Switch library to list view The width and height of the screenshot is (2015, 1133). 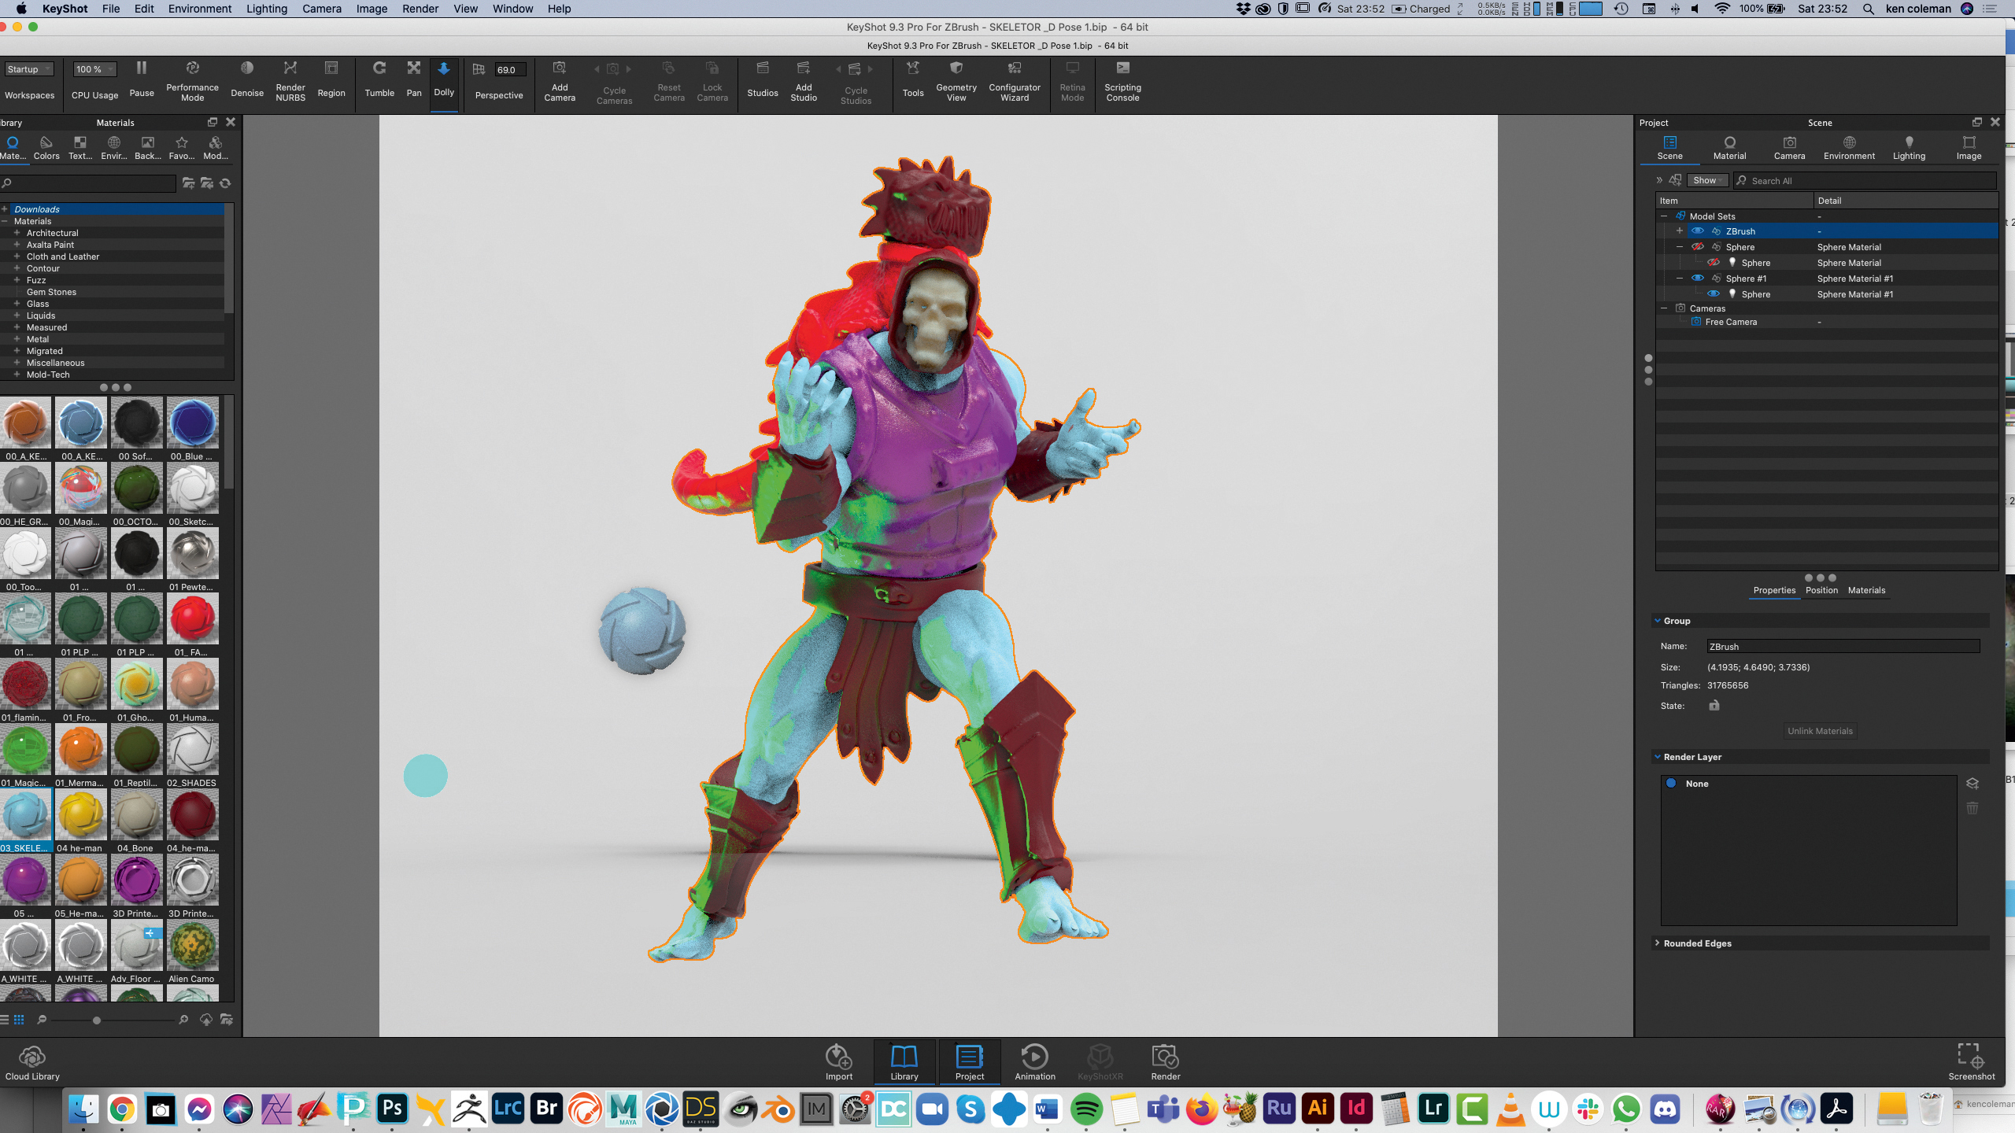pos(5,1020)
